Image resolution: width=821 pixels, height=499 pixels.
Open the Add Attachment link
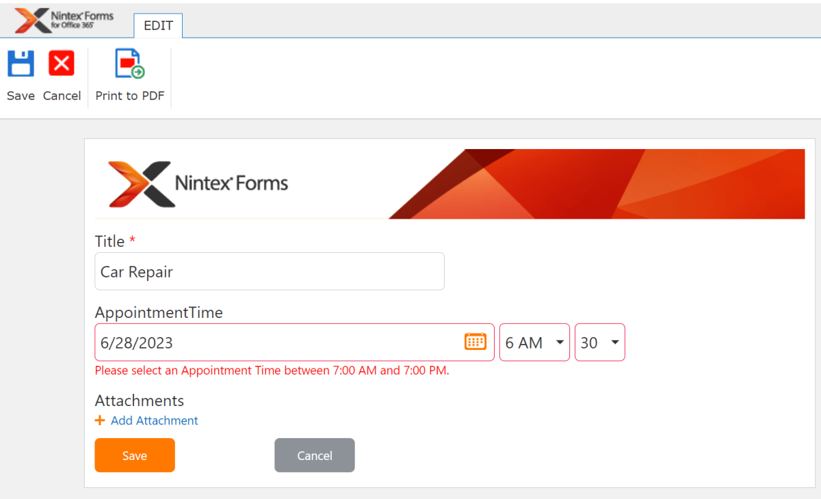coord(154,420)
